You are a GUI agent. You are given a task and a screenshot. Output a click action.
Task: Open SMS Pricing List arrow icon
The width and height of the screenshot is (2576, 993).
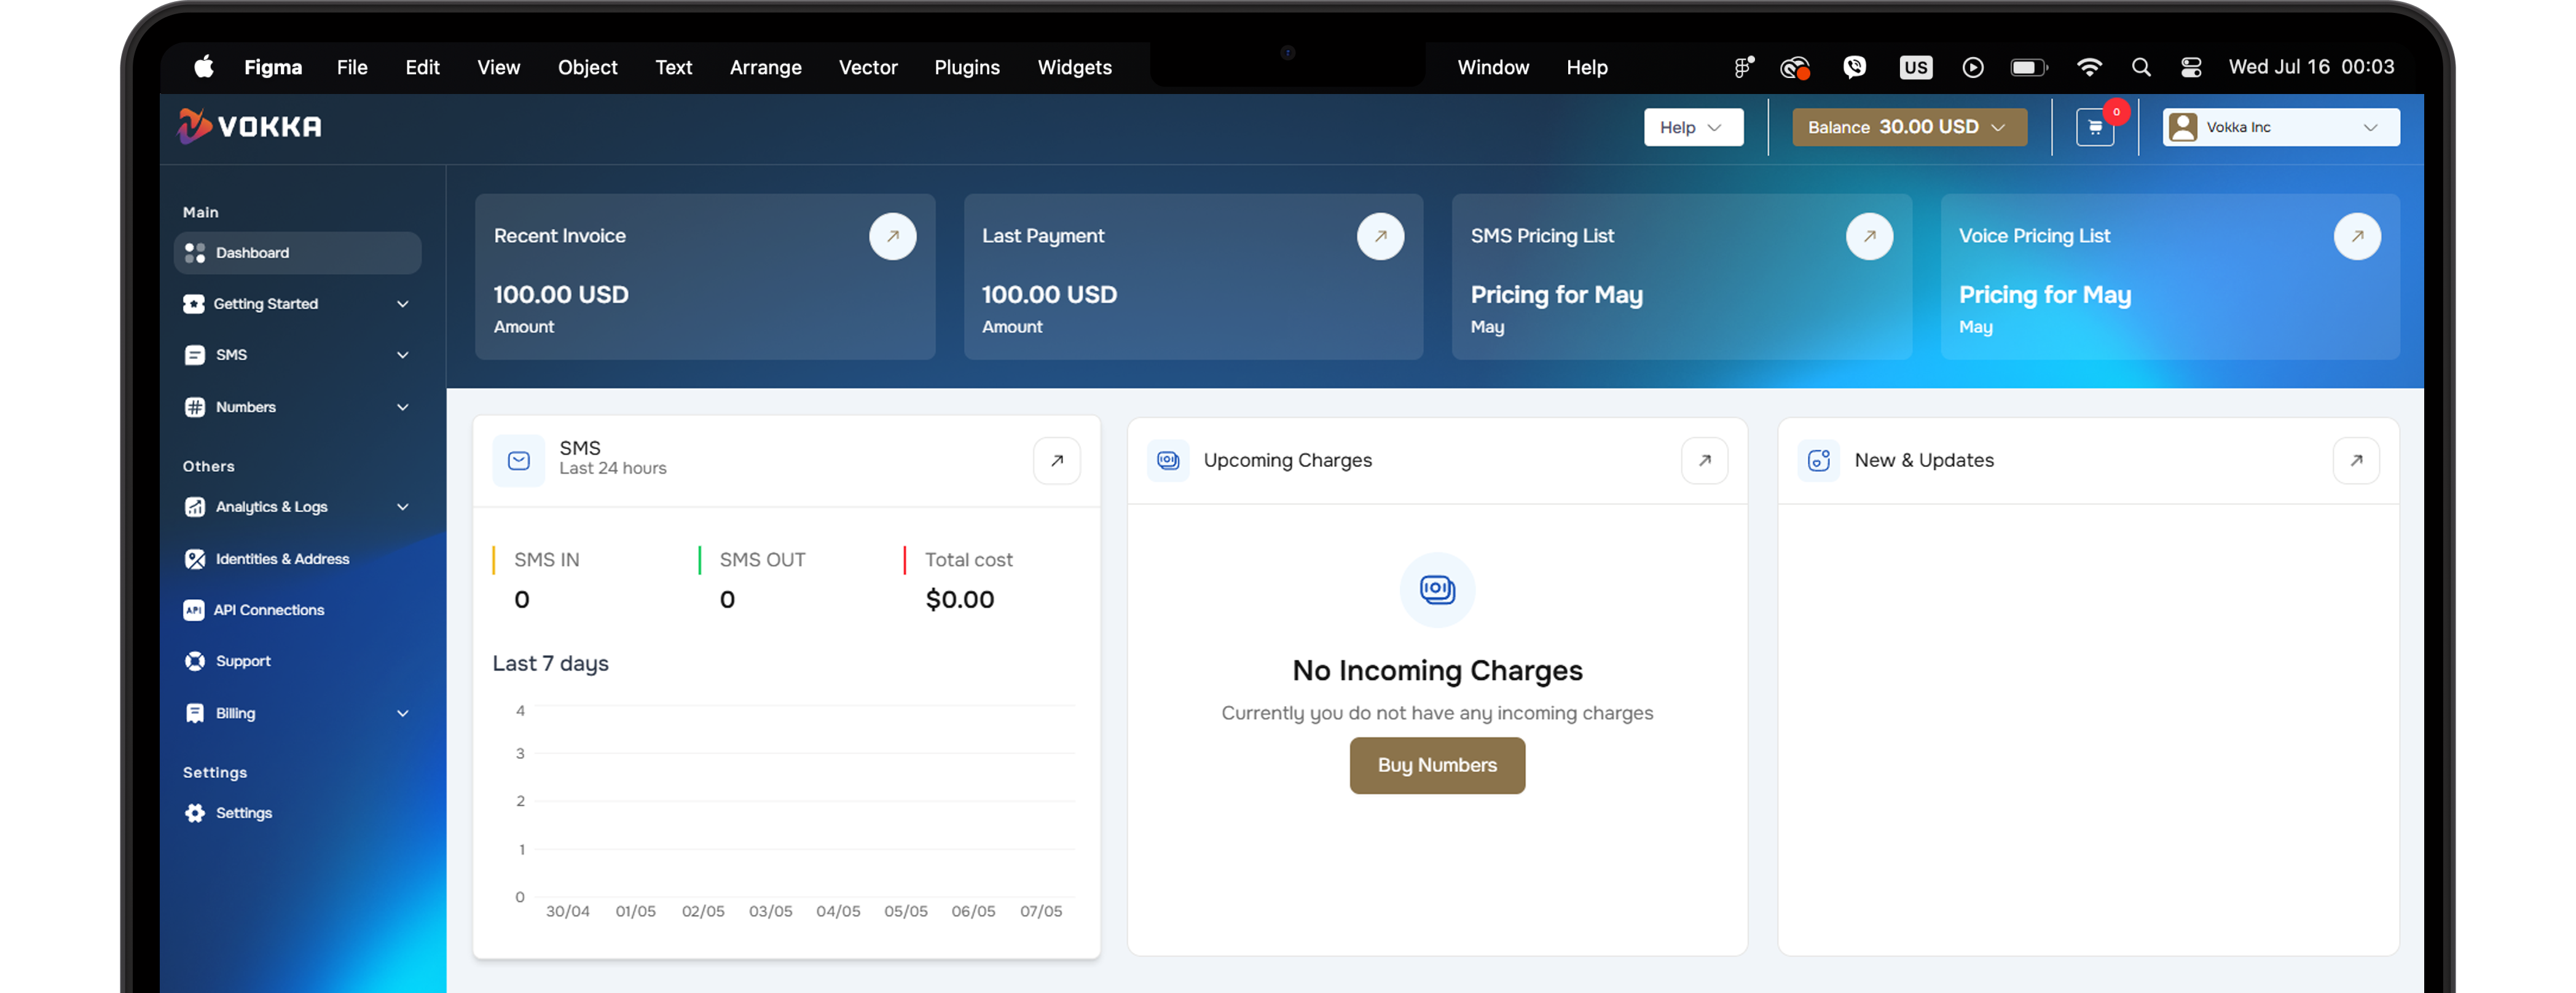pyautogui.click(x=1869, y=237)
